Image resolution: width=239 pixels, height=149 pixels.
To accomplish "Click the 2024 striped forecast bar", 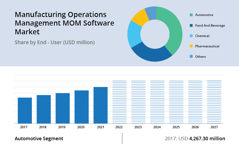I will tap(157, 102).
